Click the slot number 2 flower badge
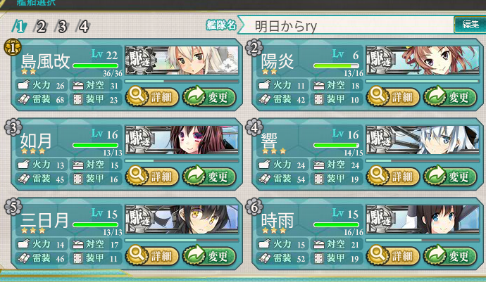This screenshot has height=287, width=486. click(254, 48)
